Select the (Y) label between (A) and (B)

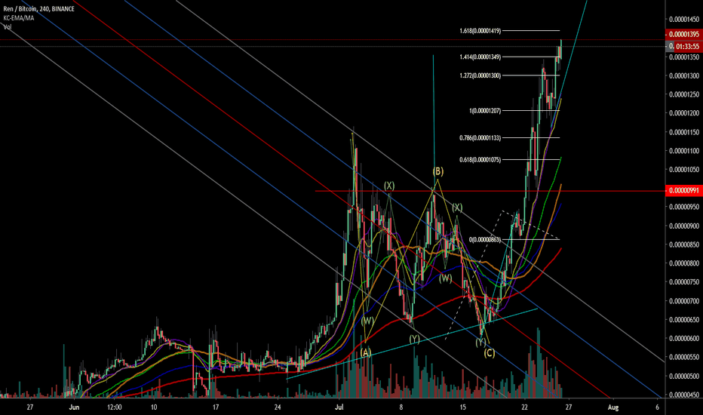coord(414,339)
